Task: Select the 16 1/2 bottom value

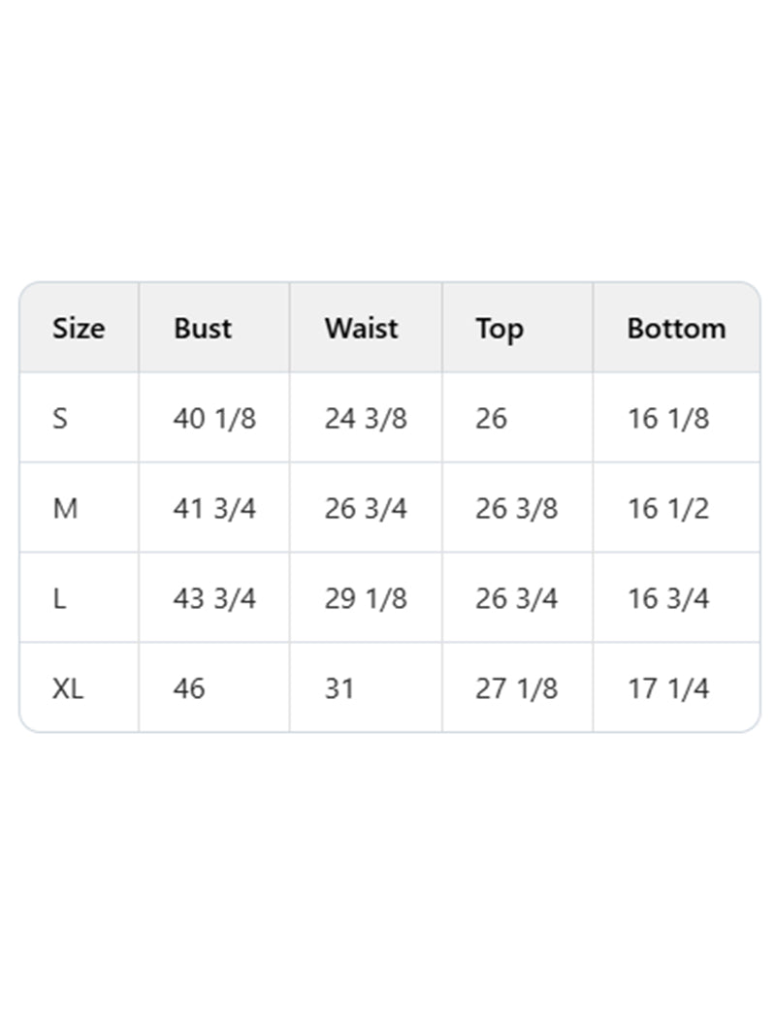Action: pyautogui.click(x=668, y=508)
